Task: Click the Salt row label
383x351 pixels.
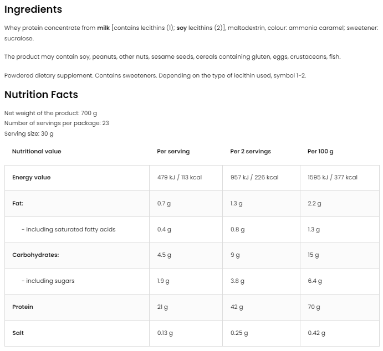Action: coord(18,333)
